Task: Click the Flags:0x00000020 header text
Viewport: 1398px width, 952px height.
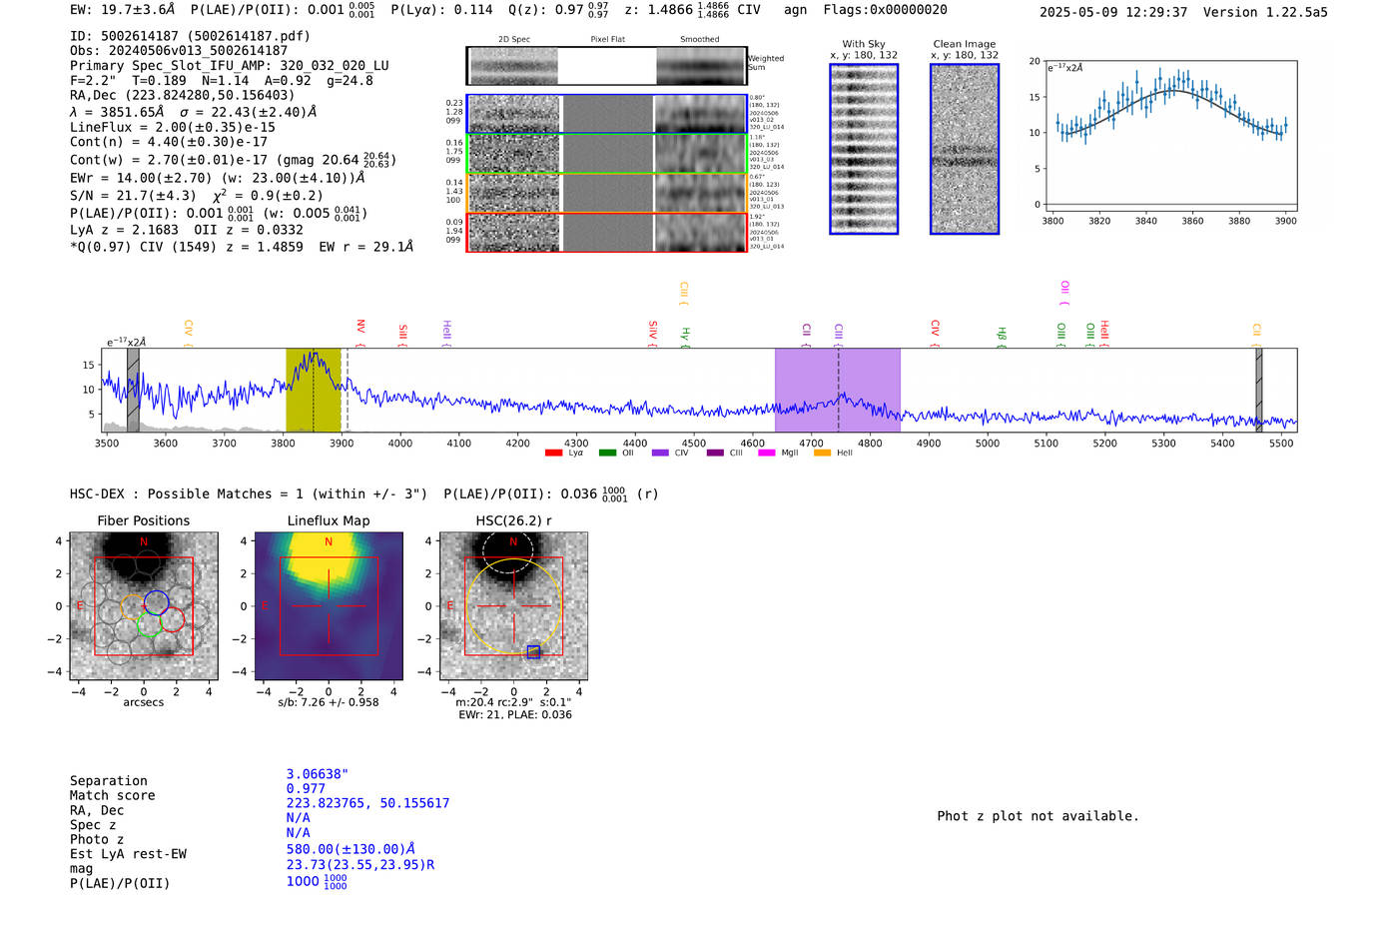Action: coord(886,10)
